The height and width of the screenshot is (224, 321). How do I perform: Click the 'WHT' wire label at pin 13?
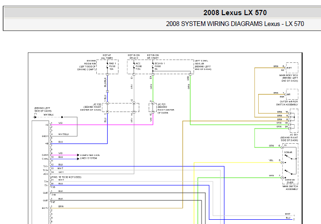click(x=60, y=168)
